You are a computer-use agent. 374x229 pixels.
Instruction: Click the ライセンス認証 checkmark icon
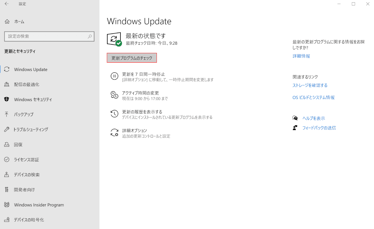coord(7,159)
